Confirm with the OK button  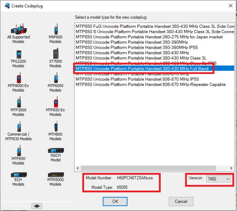pyautogui.click(x=115, y=201)
